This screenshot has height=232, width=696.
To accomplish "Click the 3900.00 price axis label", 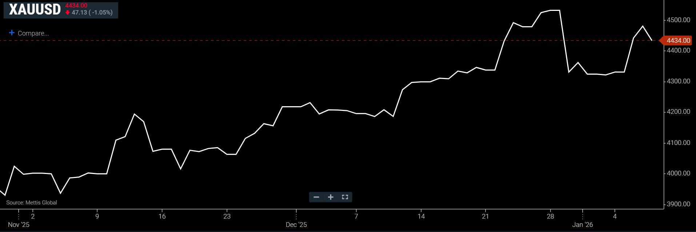I will [x=678, y=204].
